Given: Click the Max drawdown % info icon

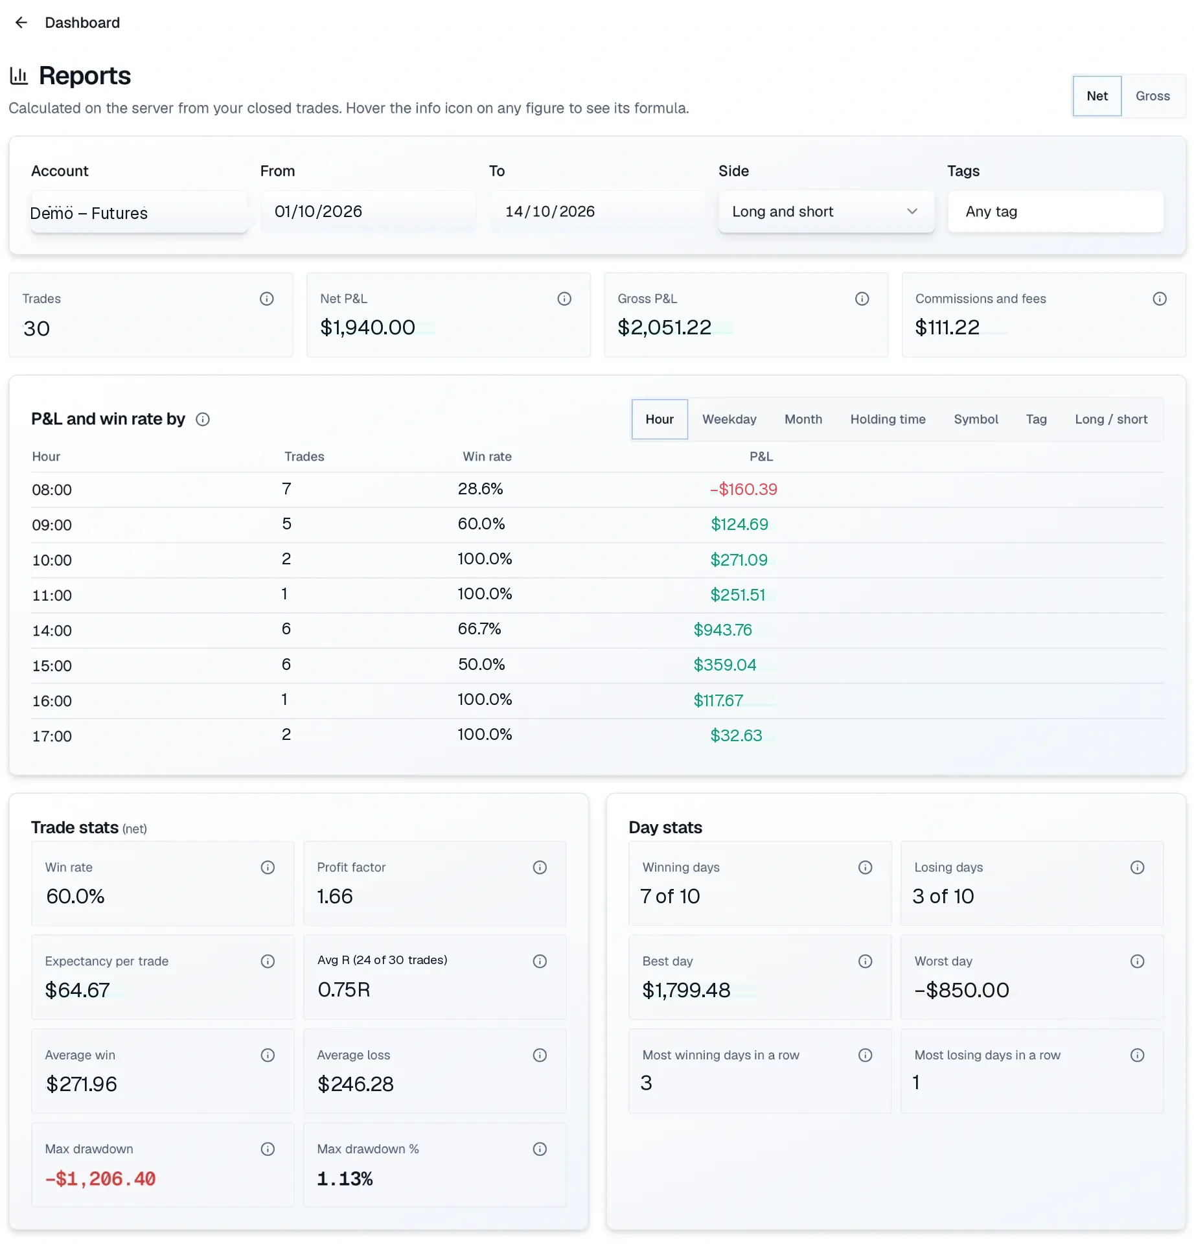Looking at the screenshot, I should 540,1149.
